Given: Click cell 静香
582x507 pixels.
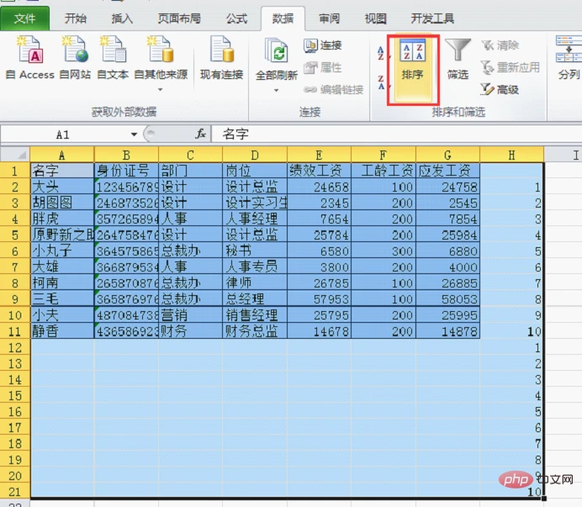Looking at the screenshot, I should click(x=62, y=331).
